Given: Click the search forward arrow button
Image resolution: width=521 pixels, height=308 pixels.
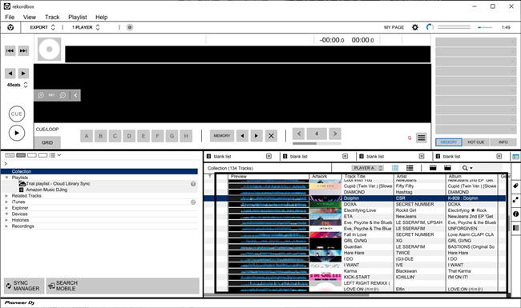Looking at the screenshot, I should click(x=23, y=74).
